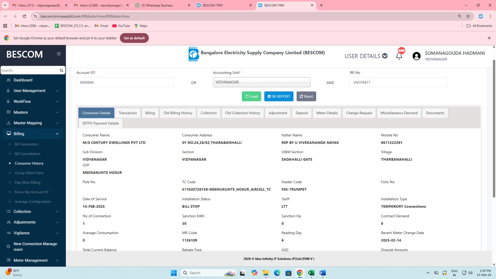Click the RR No input field
Viewport: 496px width, 279px height.
(398, 82)
